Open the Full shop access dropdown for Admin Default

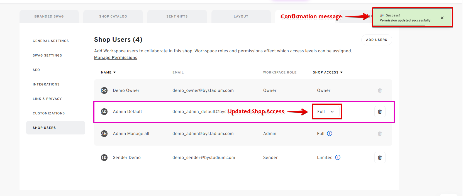326,112
